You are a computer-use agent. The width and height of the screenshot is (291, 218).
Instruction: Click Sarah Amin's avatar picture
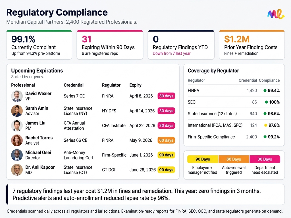tap(17, 111)
